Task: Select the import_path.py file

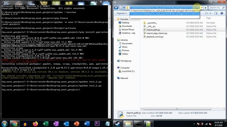Action: 153,30
